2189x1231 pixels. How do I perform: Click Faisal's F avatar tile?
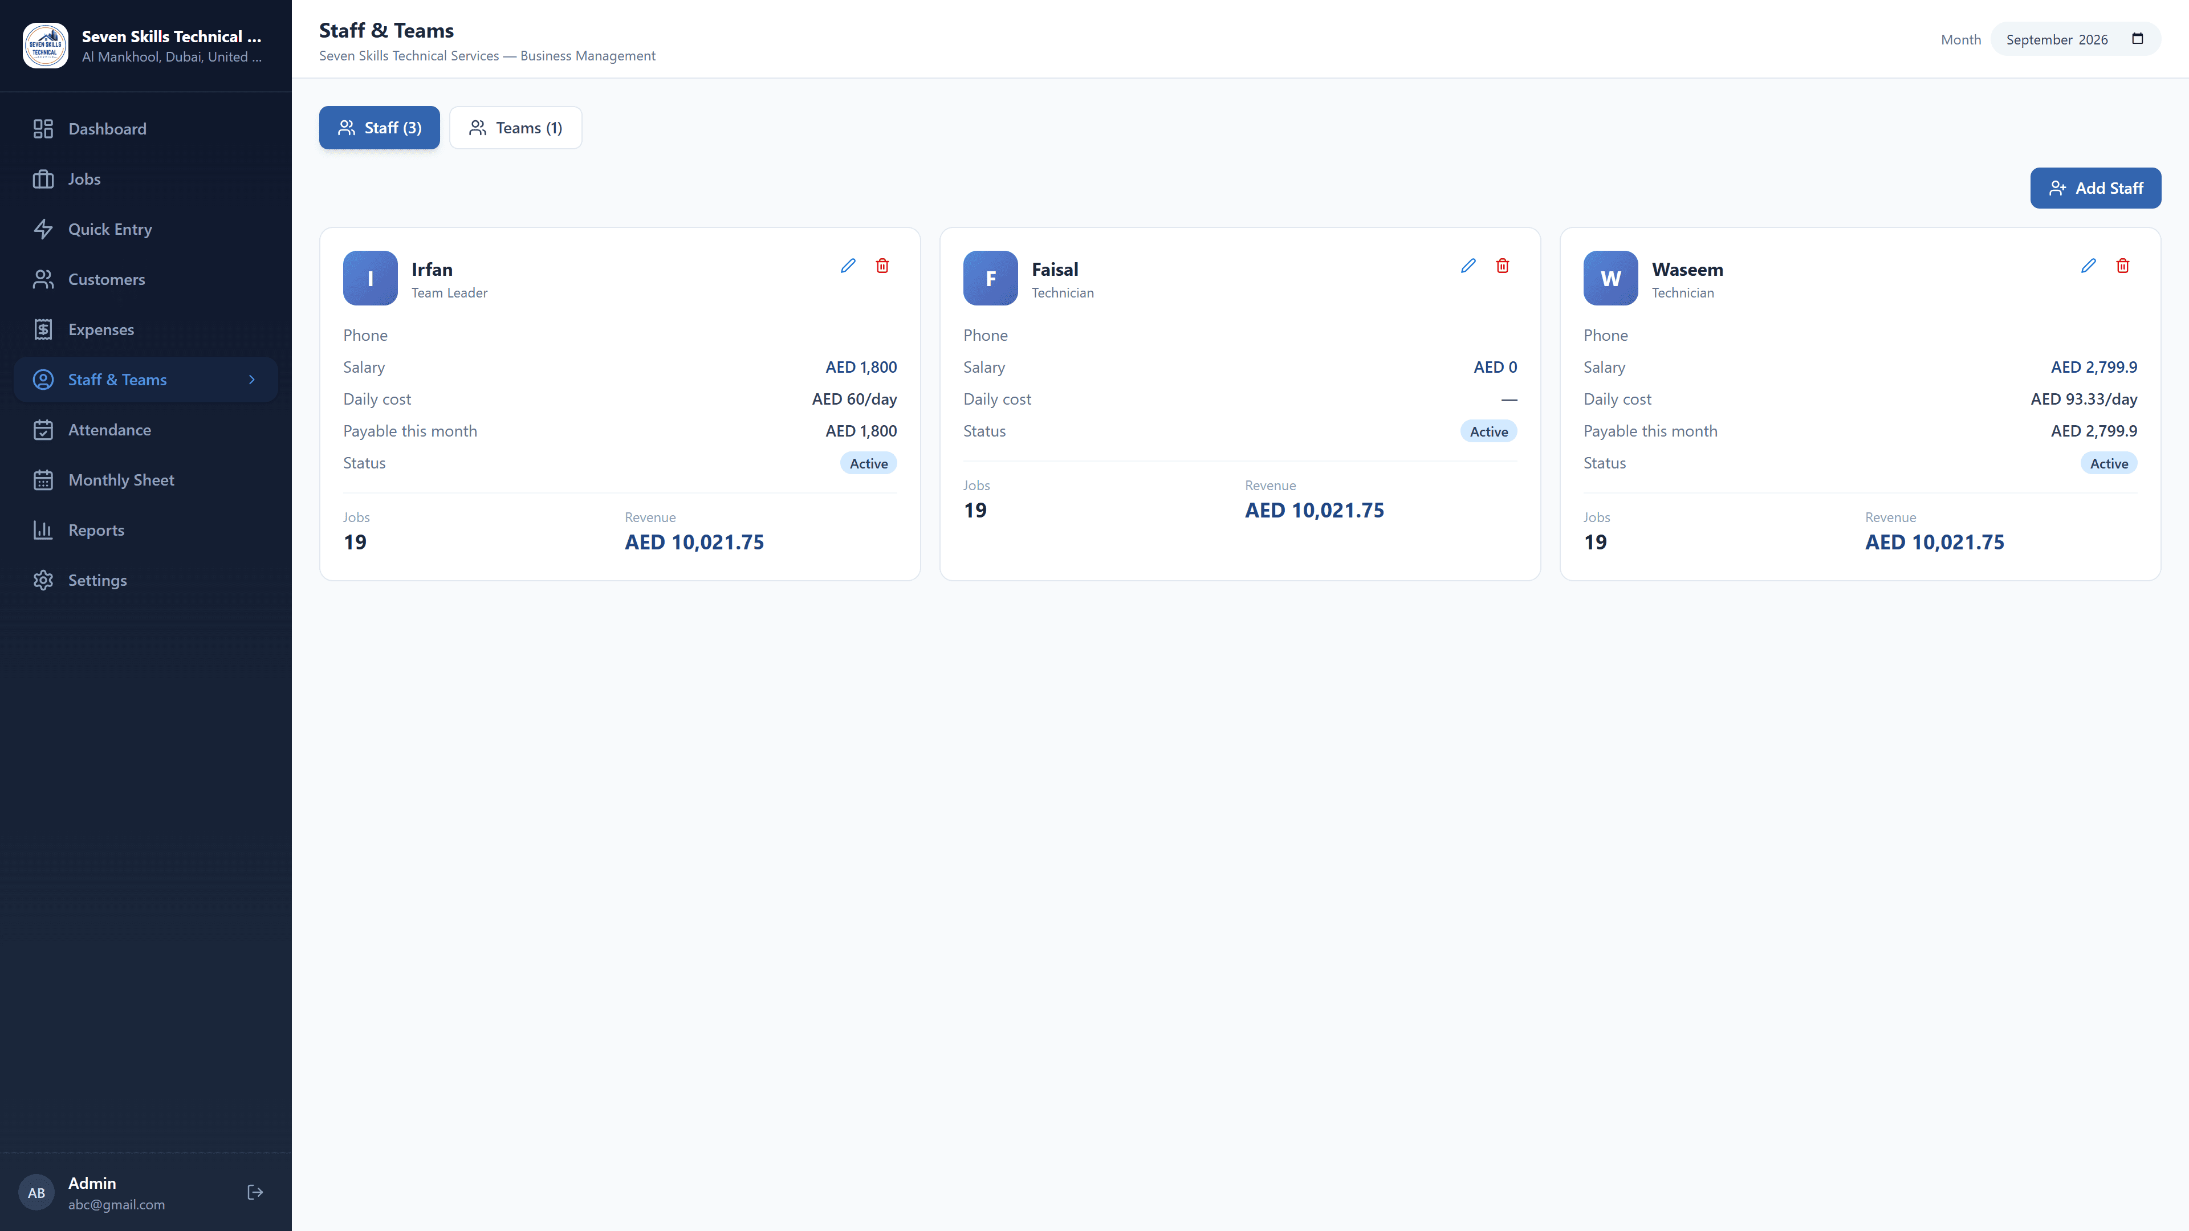[x=991, y=278]
